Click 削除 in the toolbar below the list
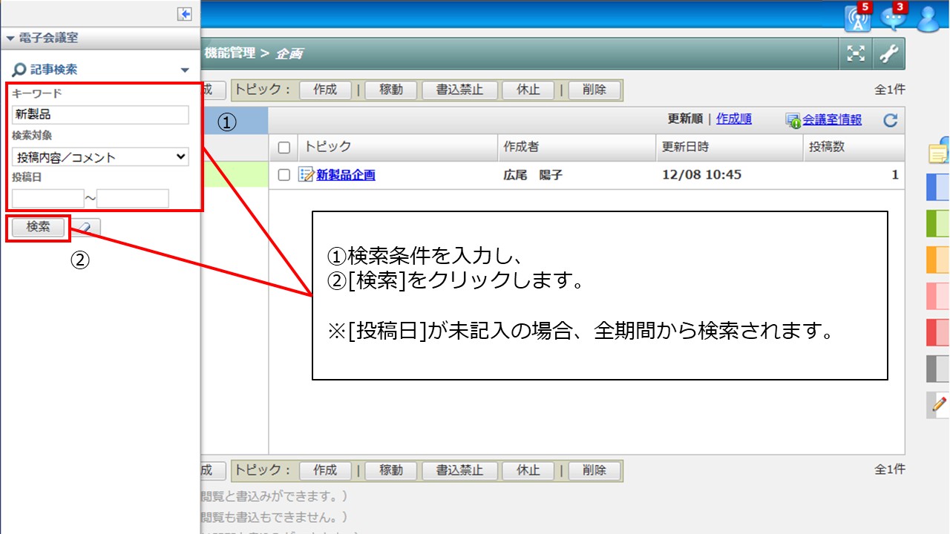Image resolution: width=950 pixels, height=534 pixels. tap(594, 470)
